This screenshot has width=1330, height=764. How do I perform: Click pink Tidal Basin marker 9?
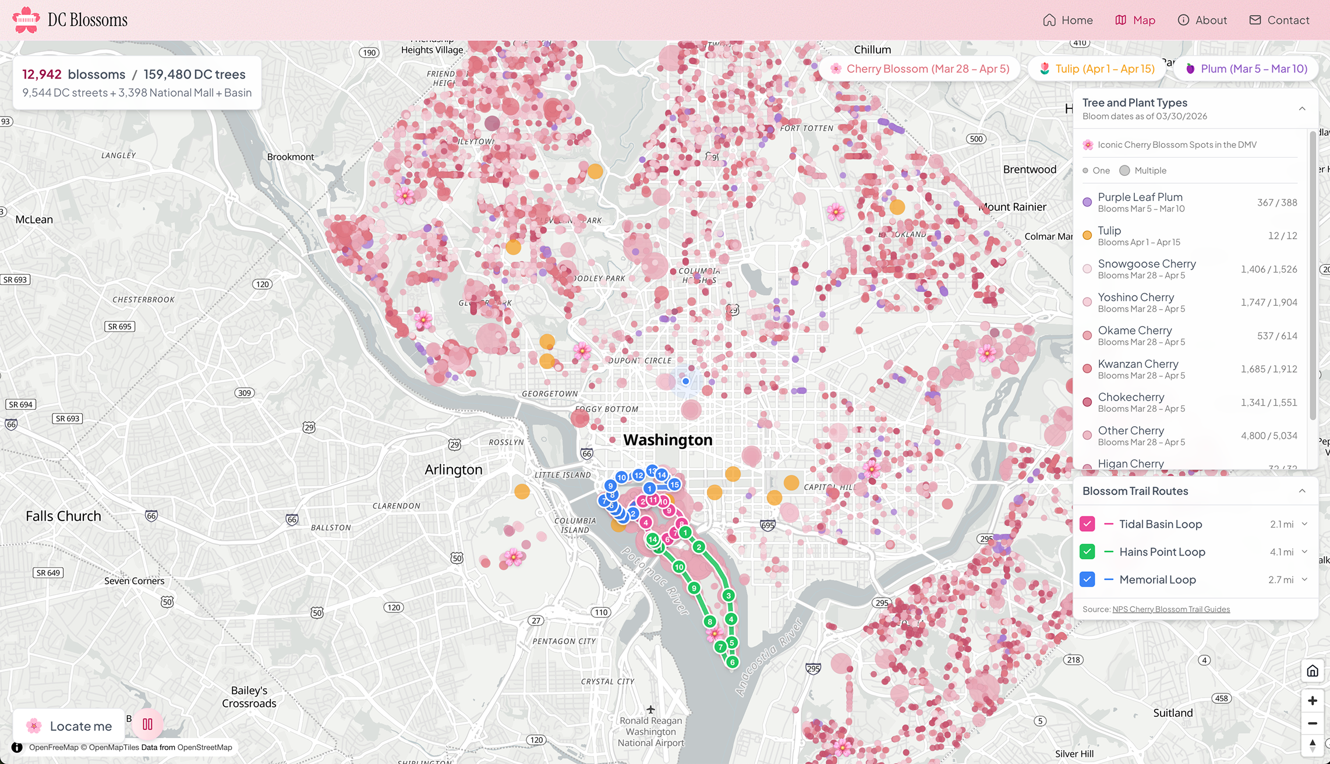670,511
